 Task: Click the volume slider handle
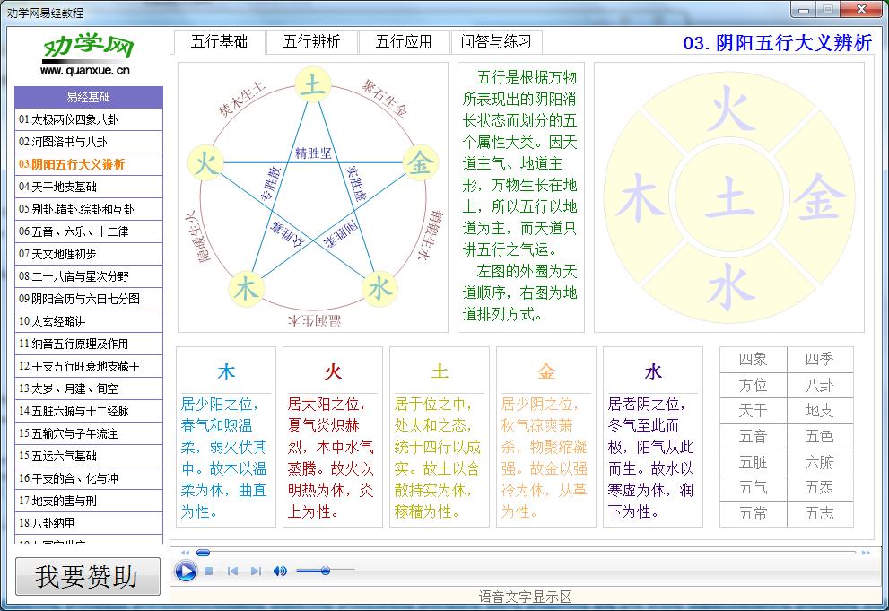[327, 571]
